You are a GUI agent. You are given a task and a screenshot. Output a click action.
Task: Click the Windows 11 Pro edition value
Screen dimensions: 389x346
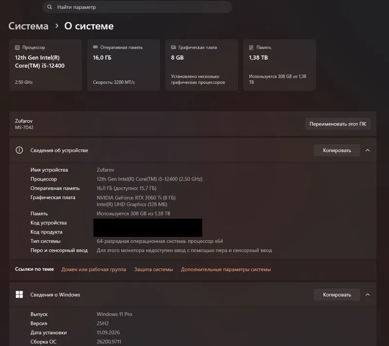(x=114, y=314)
